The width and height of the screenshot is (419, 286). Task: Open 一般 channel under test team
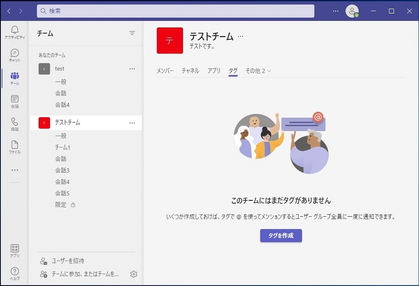coord(61,82)
